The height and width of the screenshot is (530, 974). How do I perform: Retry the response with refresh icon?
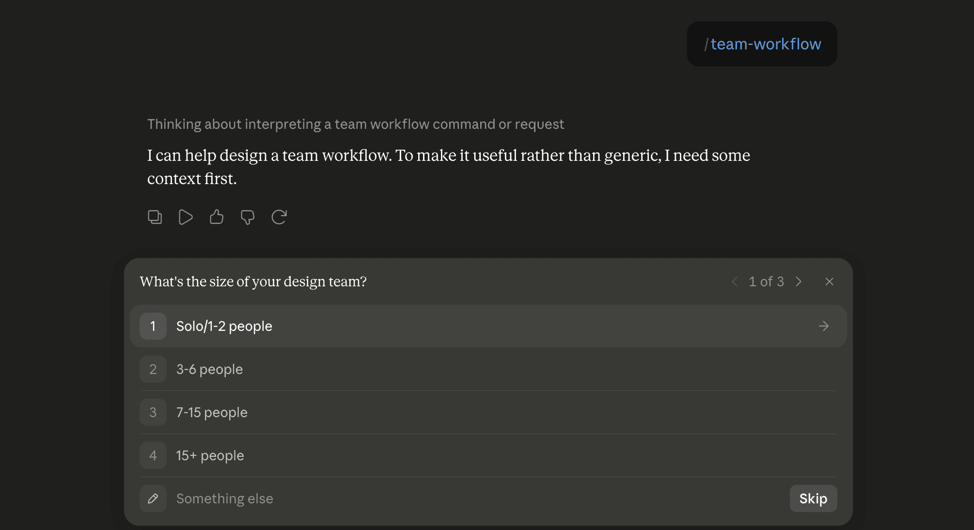pyautogui.click(x=279, y=217)
